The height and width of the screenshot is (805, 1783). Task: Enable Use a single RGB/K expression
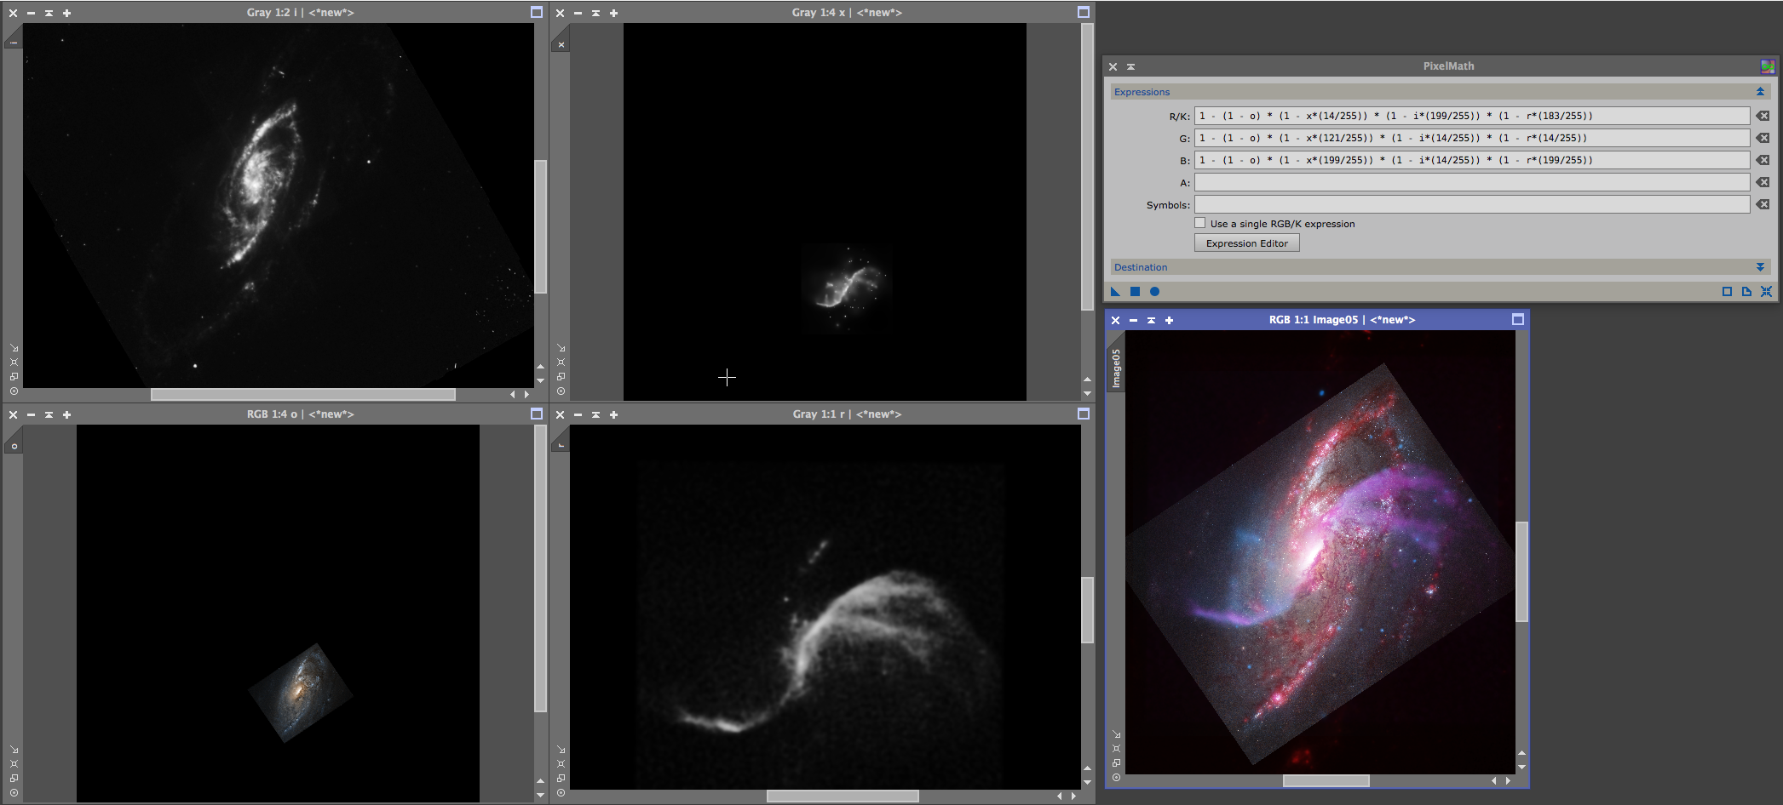point(1200,223)
